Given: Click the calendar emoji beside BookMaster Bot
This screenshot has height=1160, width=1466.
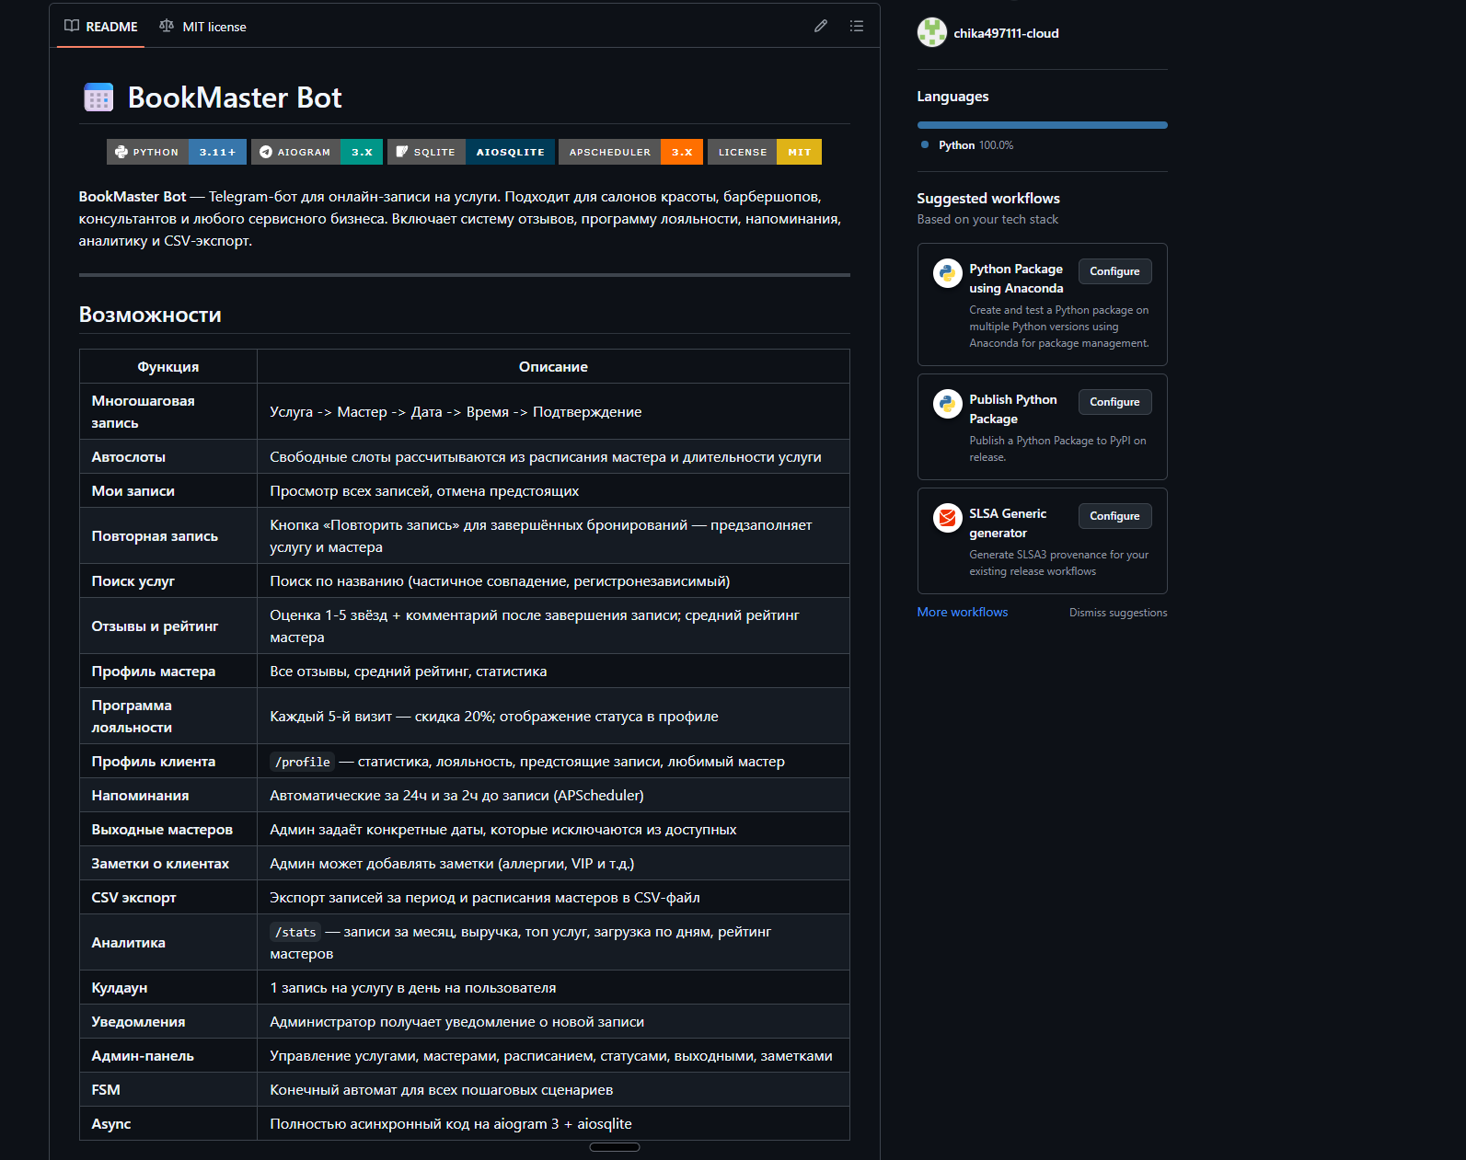Looking at the screenshot, I should coord(98,98).
